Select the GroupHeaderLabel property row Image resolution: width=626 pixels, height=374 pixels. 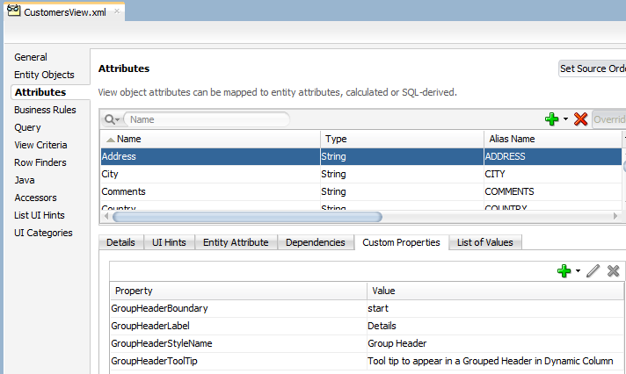point(237,326)
